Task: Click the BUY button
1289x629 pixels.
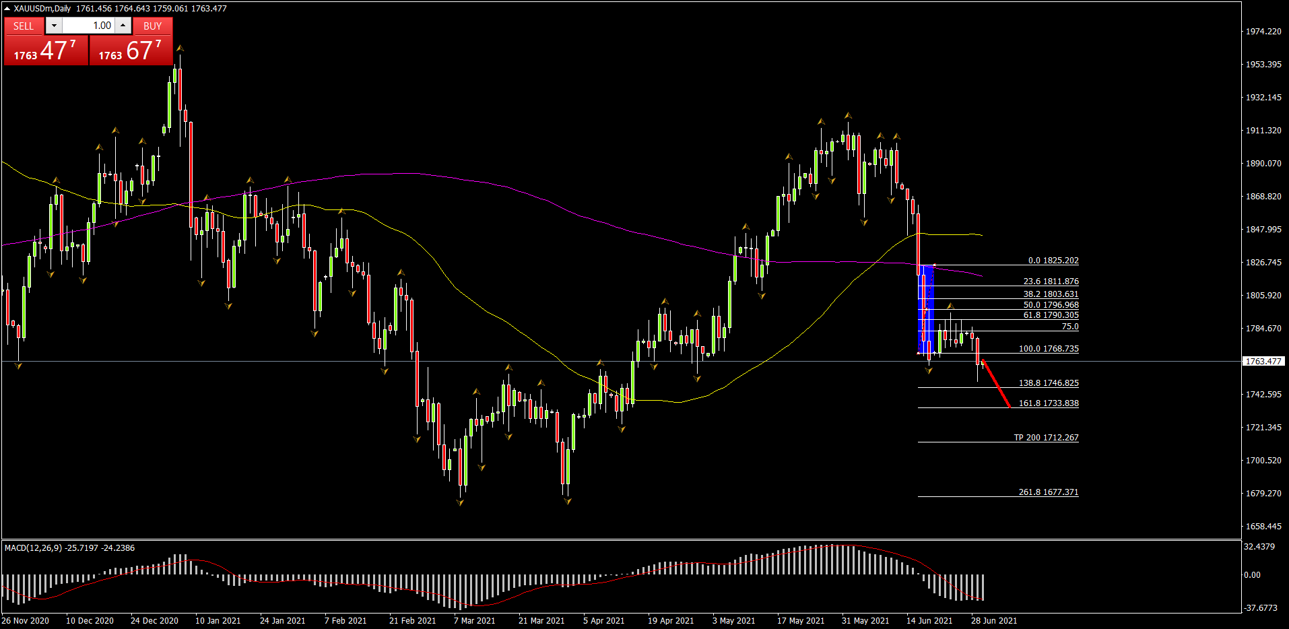Action: [x=153, y=26]
